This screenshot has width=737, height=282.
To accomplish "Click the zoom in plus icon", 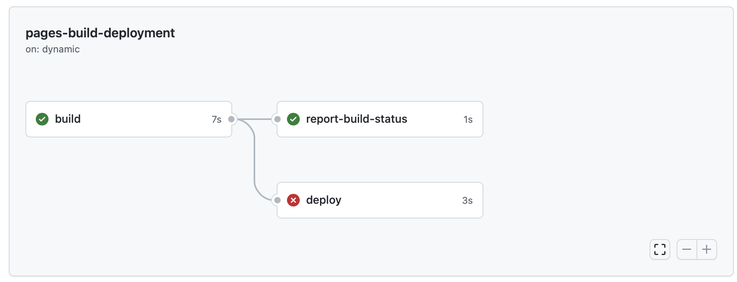I will 707,249.
